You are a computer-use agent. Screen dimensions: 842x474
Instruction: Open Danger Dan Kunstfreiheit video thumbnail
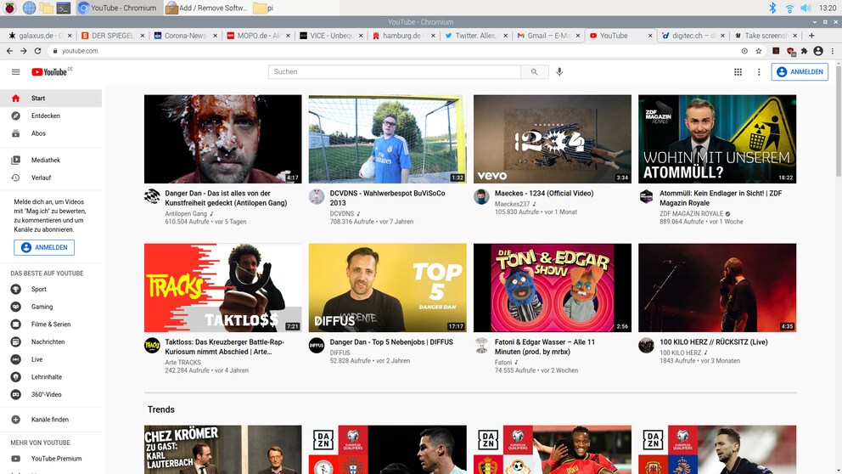click(223, 139)
